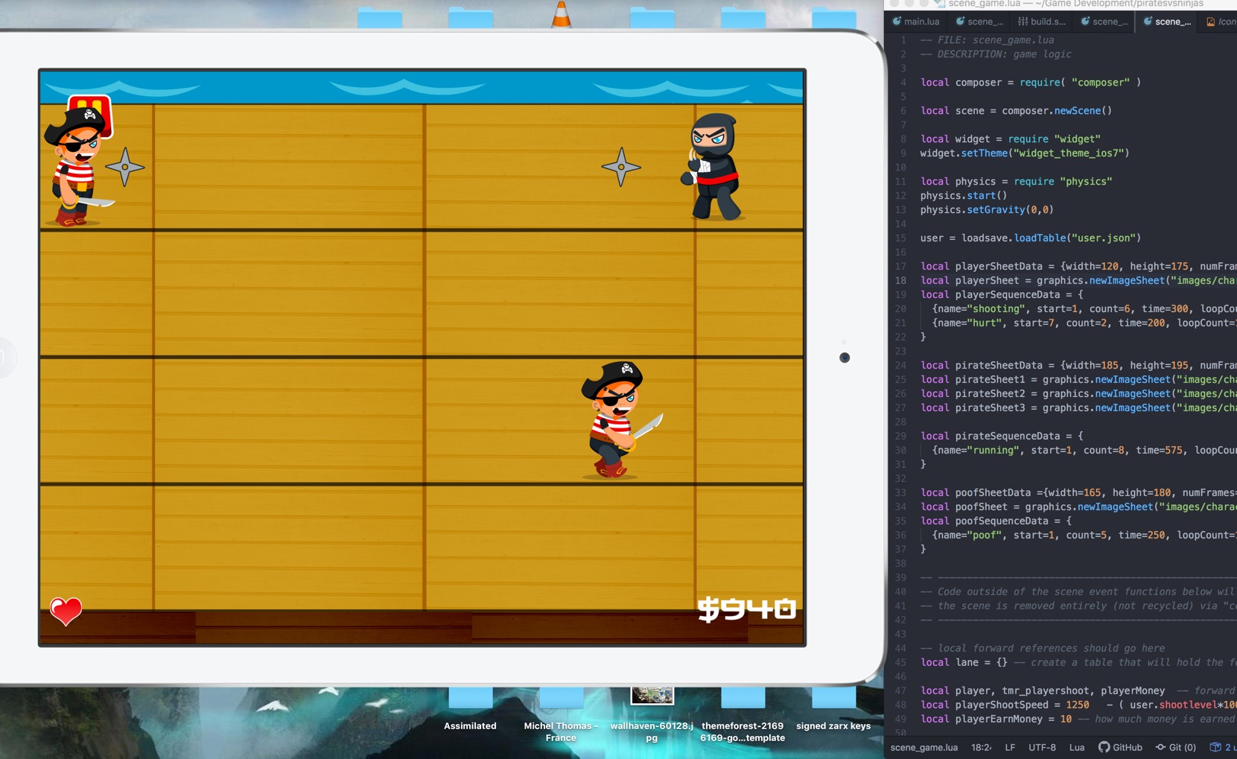The width and height of the screenshot is (1237, 759).
Task: Open the scene_ tab beside main.lua
Action: pos(979,22)
